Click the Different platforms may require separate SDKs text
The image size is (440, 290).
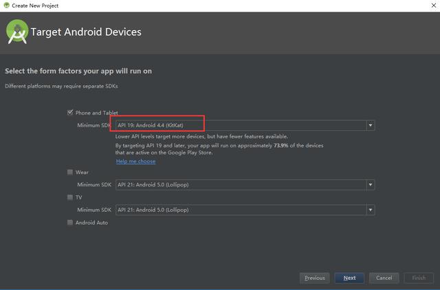tap(61, 86)
